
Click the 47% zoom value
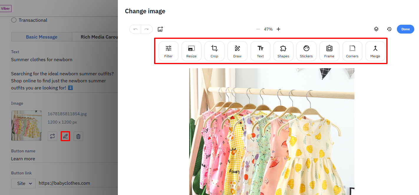pyautogui.click(x=268, y=29)
